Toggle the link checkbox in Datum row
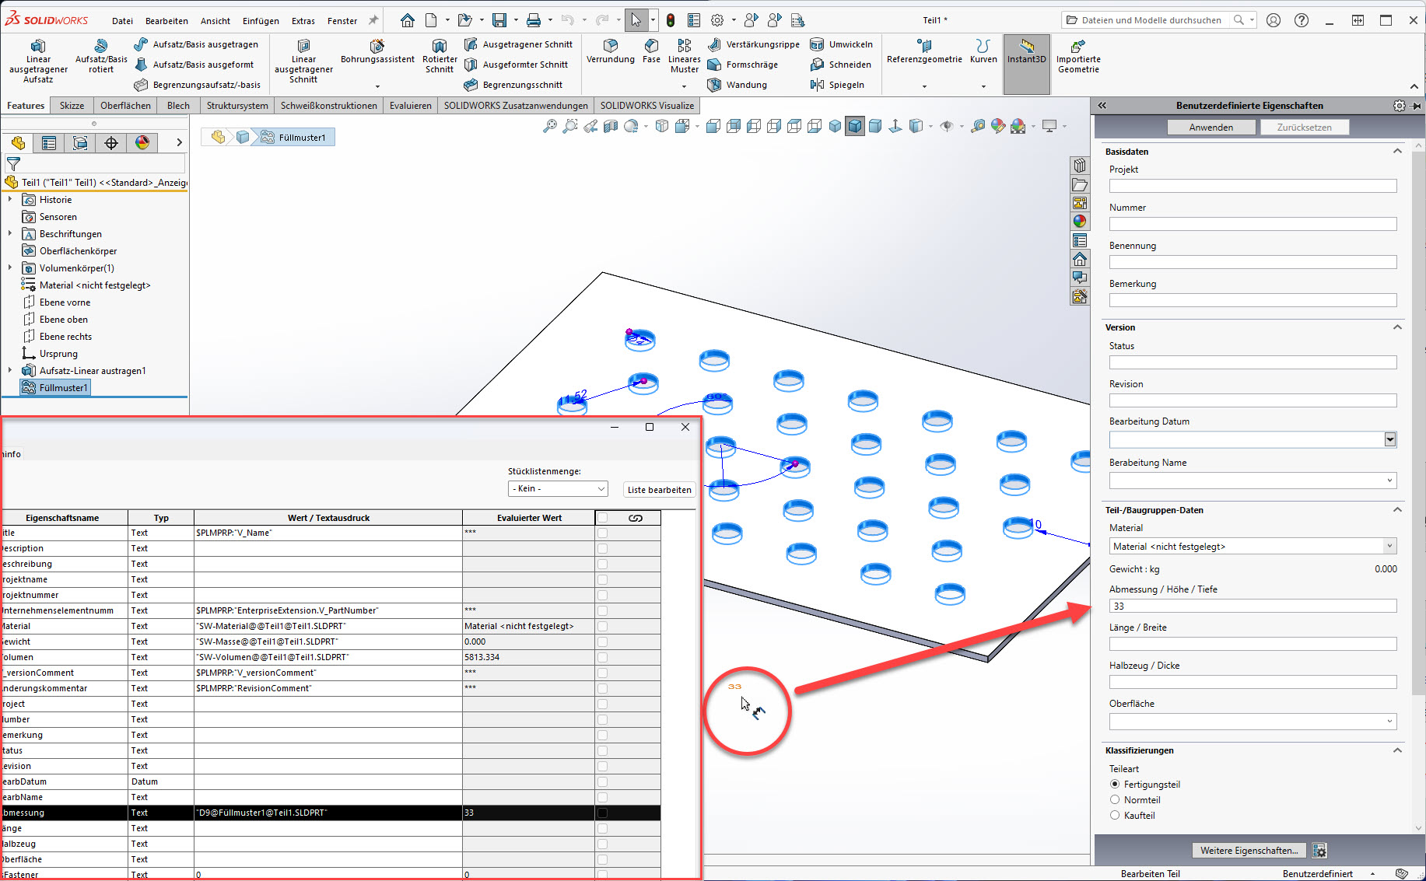 [x=603, y=781]
